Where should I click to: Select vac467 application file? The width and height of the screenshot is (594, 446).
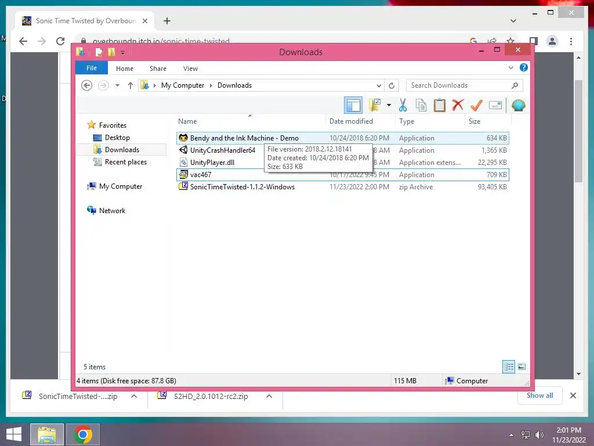coord(342,174)
